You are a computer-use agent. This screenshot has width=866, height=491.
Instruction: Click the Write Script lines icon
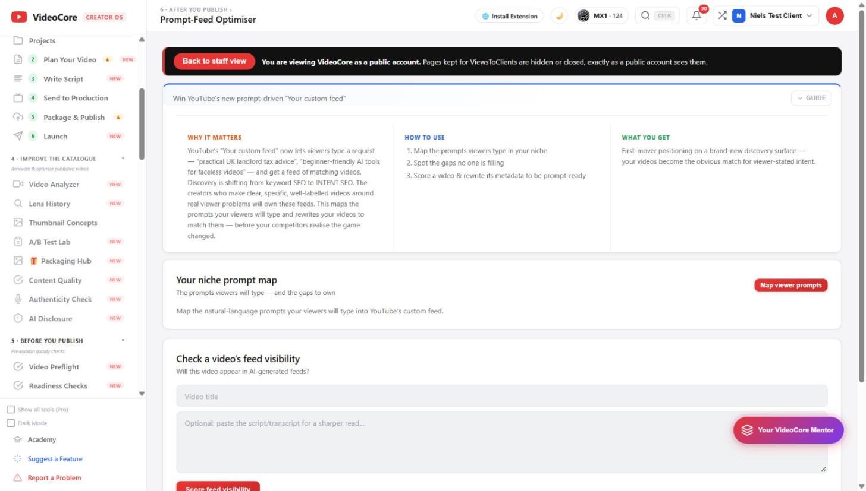18,78
